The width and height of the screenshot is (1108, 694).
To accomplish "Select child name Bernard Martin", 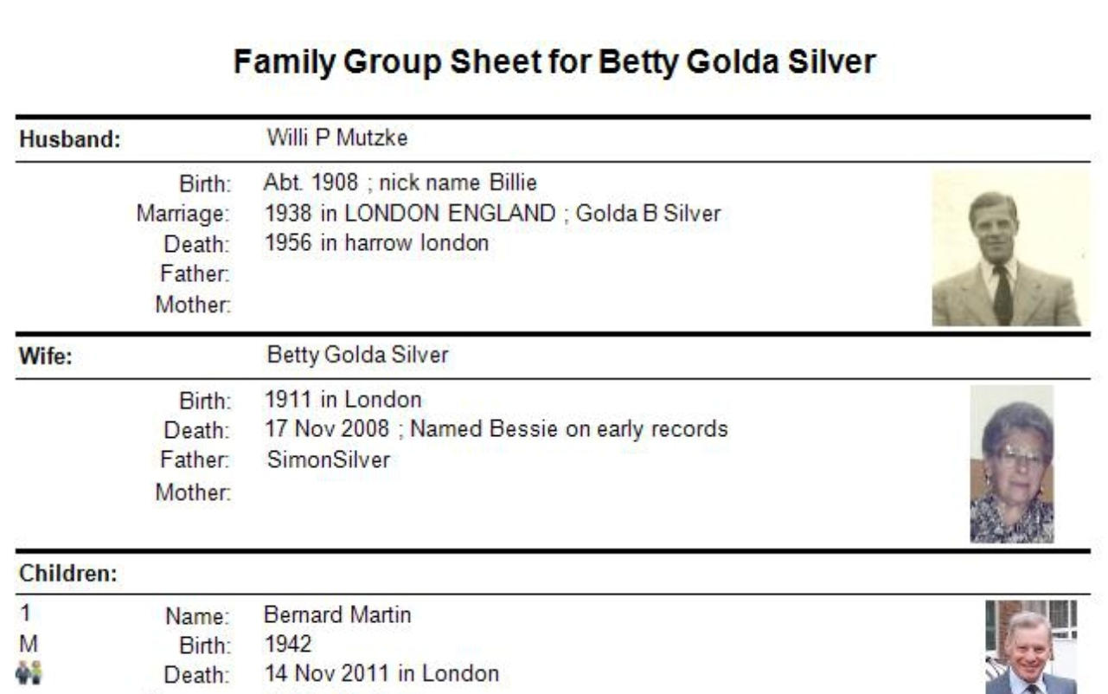I will coord(337,615).
